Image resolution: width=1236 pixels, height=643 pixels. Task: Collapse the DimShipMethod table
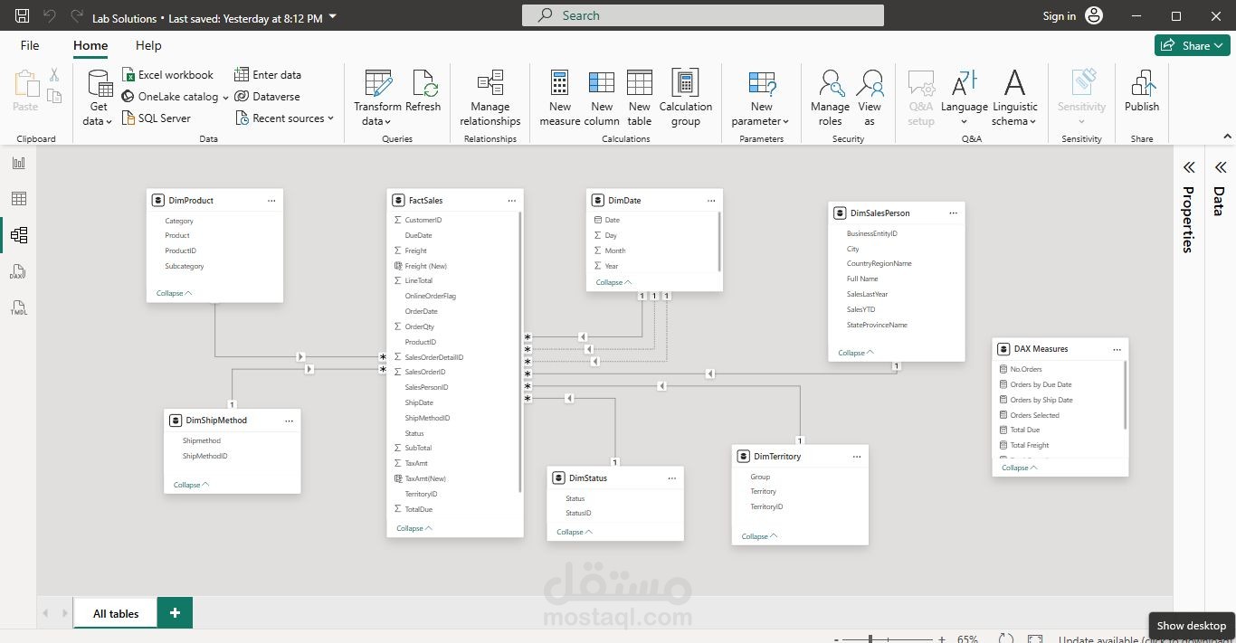(x=191, y=485)
